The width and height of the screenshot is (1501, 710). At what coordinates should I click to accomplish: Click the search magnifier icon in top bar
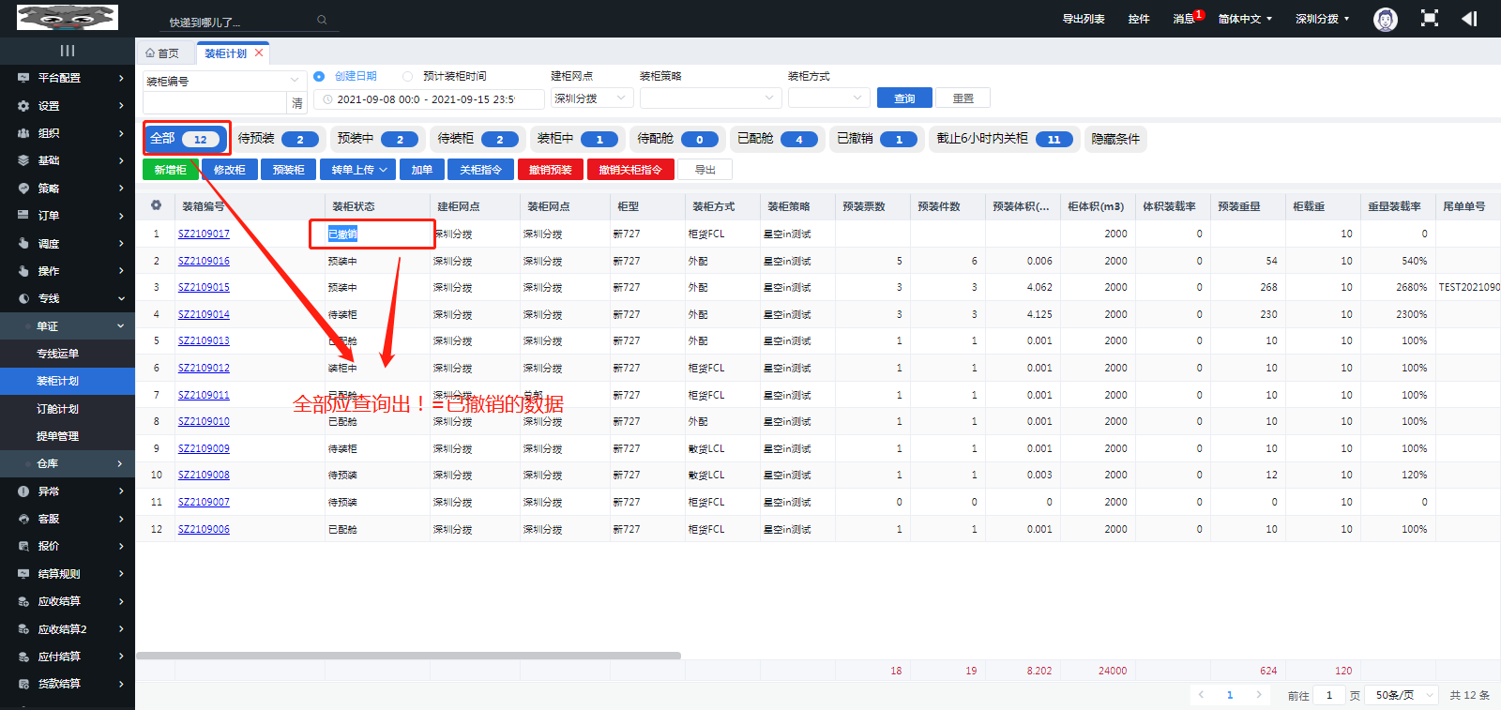click(322, 20)
